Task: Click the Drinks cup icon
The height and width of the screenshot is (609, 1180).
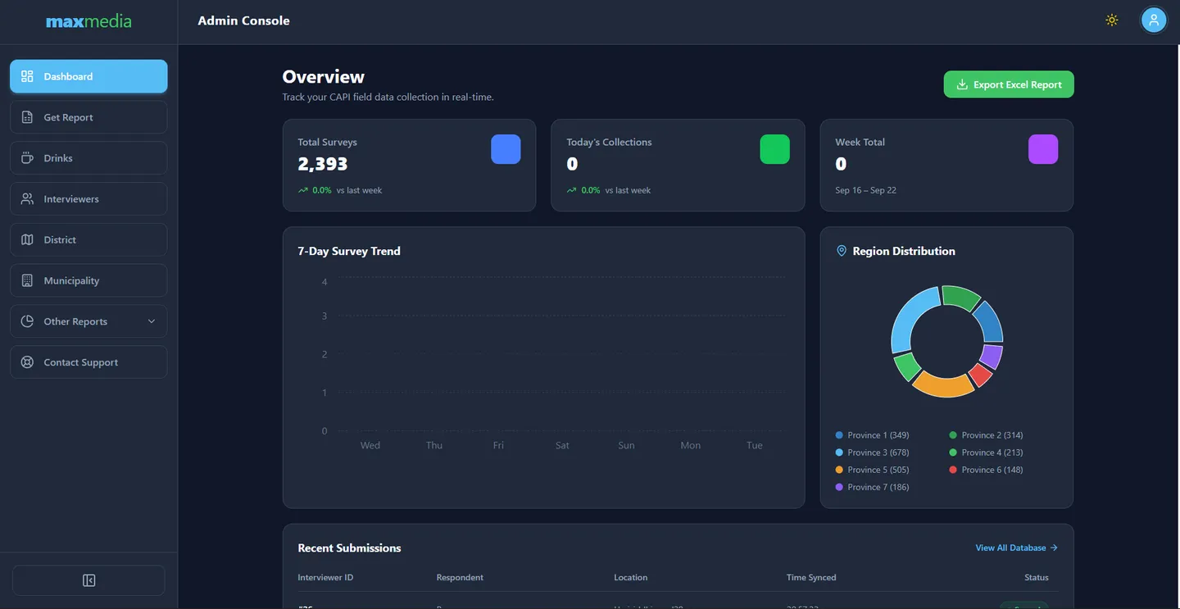Action: pos(27,158)
